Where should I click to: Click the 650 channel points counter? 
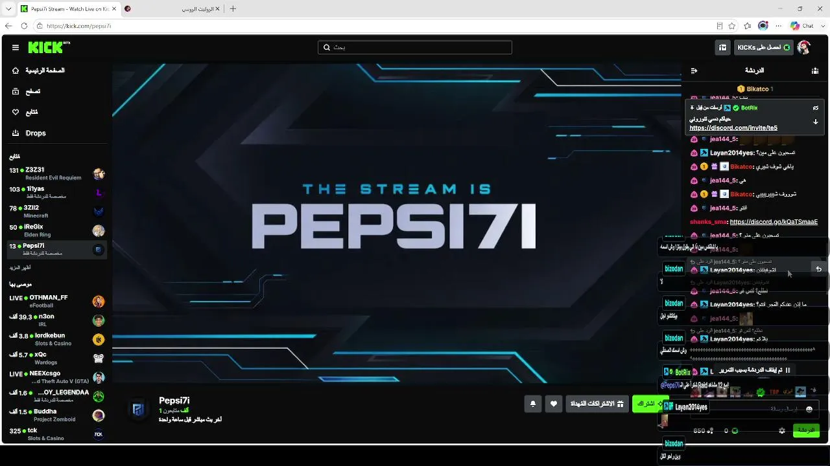pos(703,430)
